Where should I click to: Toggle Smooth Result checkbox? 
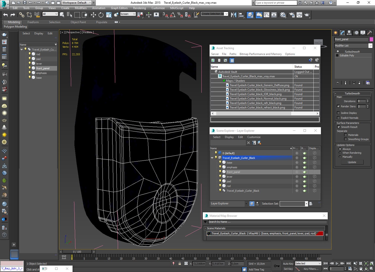pos(339,127)
